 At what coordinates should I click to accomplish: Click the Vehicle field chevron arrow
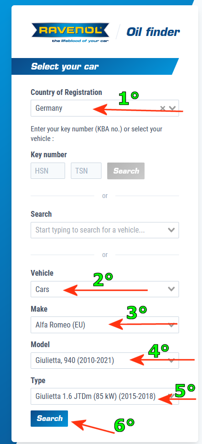(x=171, y=289)
